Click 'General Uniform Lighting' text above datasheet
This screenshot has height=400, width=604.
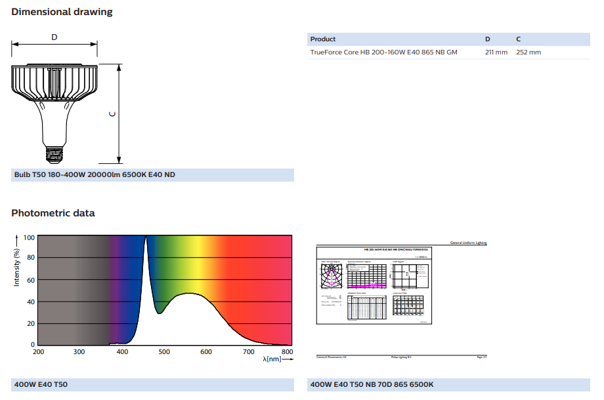click(x=468, y=243)
